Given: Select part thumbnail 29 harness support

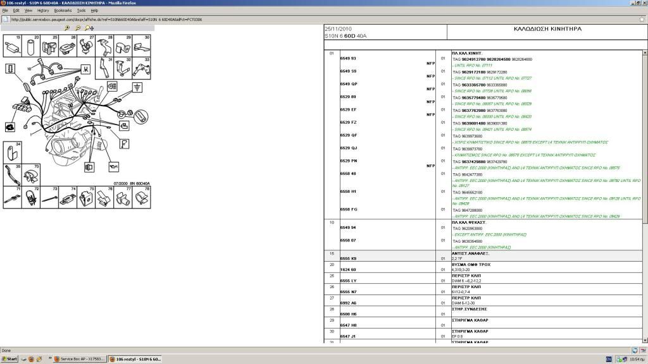Looking at the screenshot, I should click(123, 45).
